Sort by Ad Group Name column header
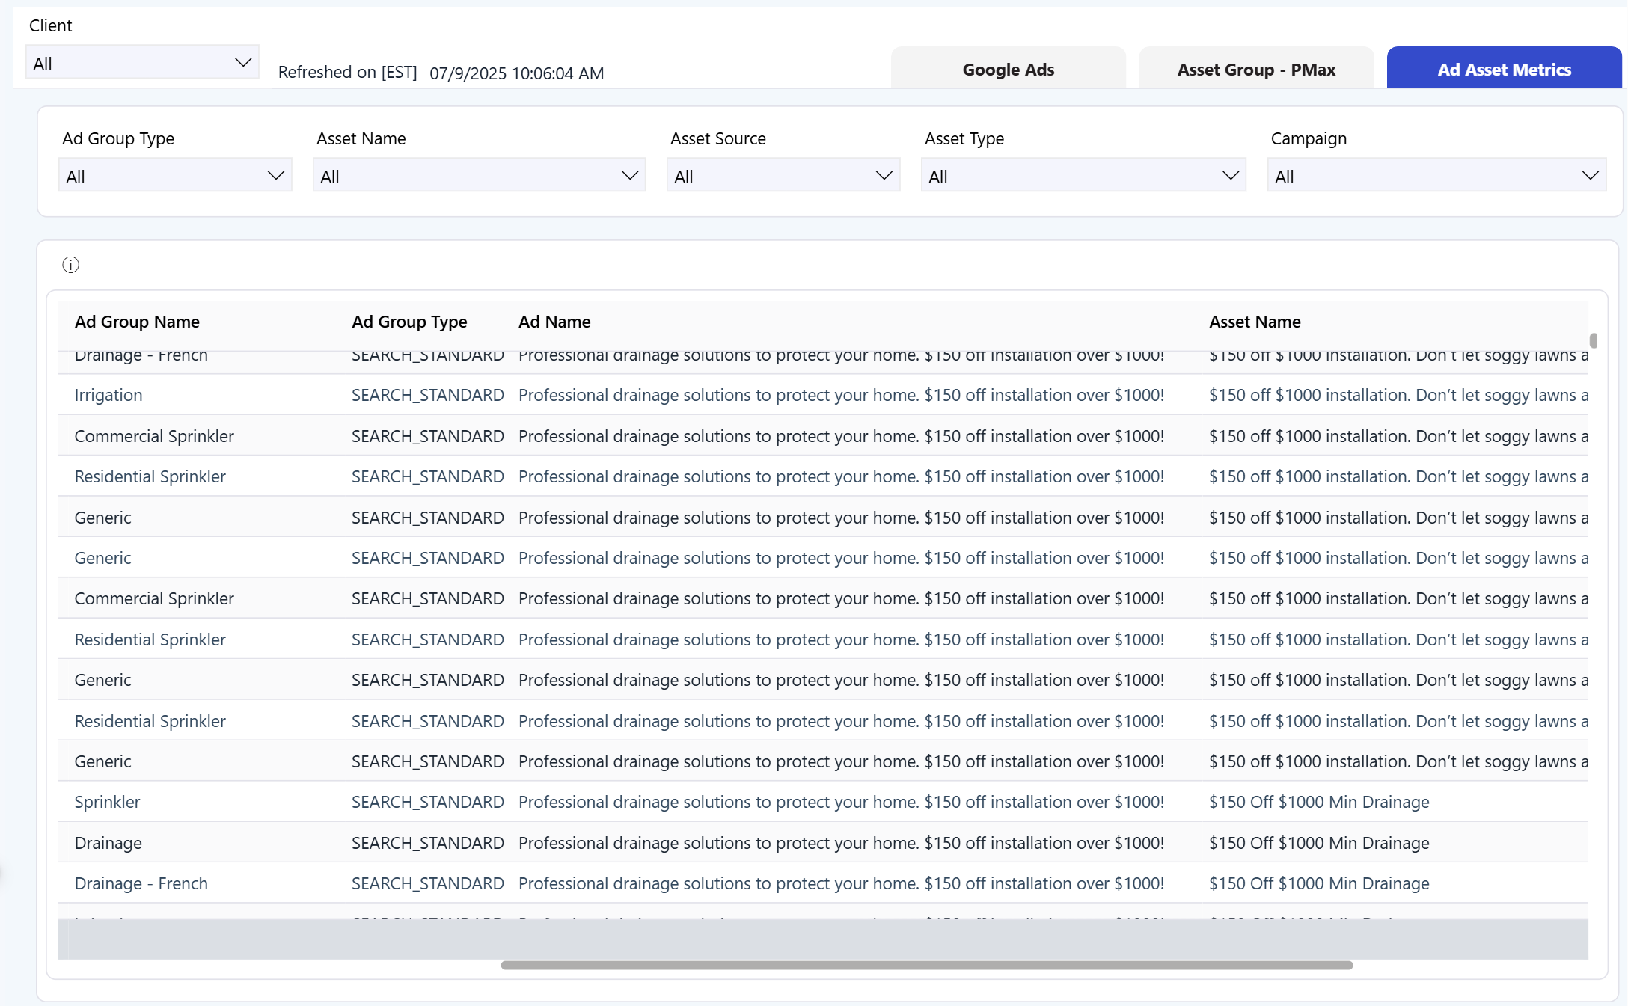Image resolution: width=1628 pixels, height=1006 pixels. pos(137,322)
